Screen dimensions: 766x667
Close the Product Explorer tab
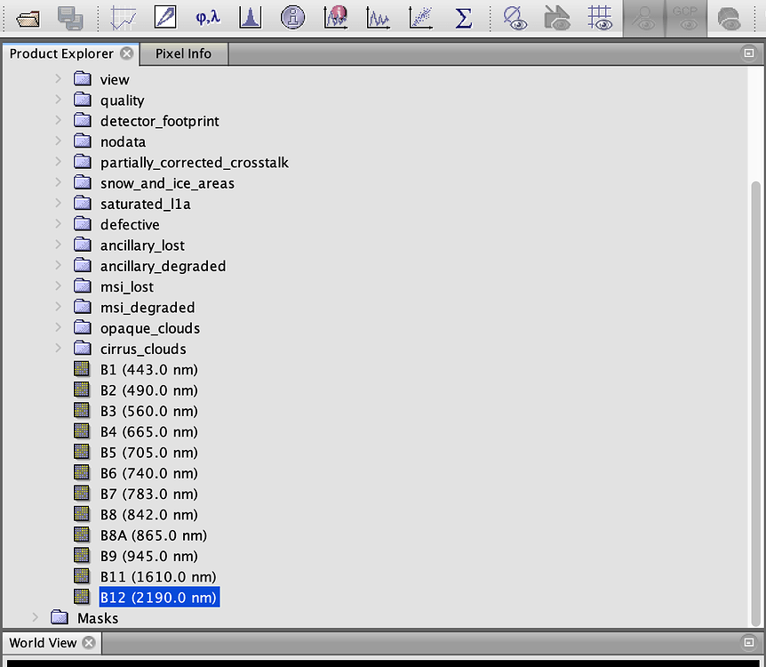[x=127, y=52]
